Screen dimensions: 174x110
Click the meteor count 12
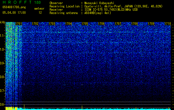tap(40, 13)
